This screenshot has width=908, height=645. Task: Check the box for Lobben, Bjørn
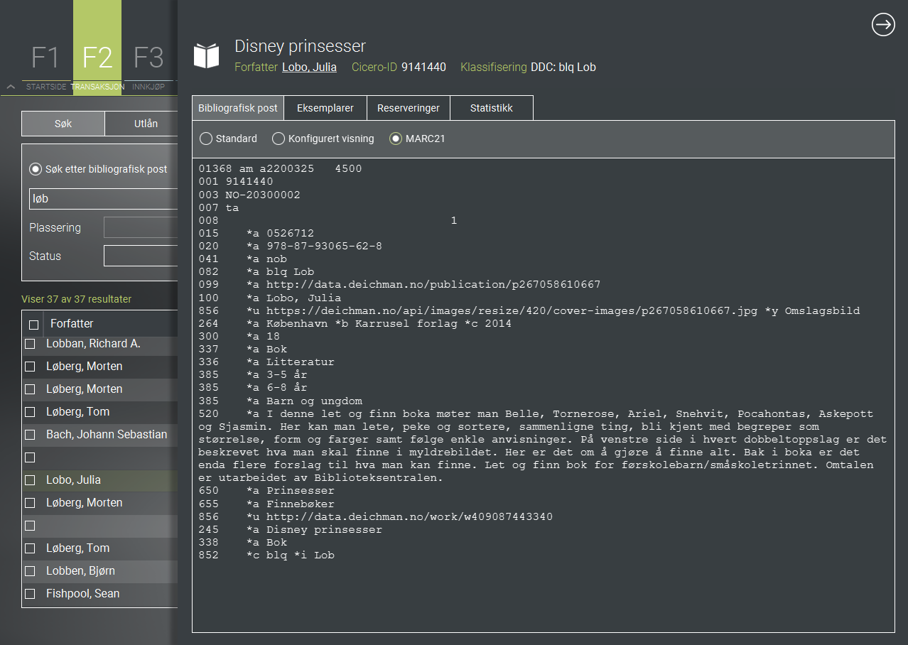30,571
